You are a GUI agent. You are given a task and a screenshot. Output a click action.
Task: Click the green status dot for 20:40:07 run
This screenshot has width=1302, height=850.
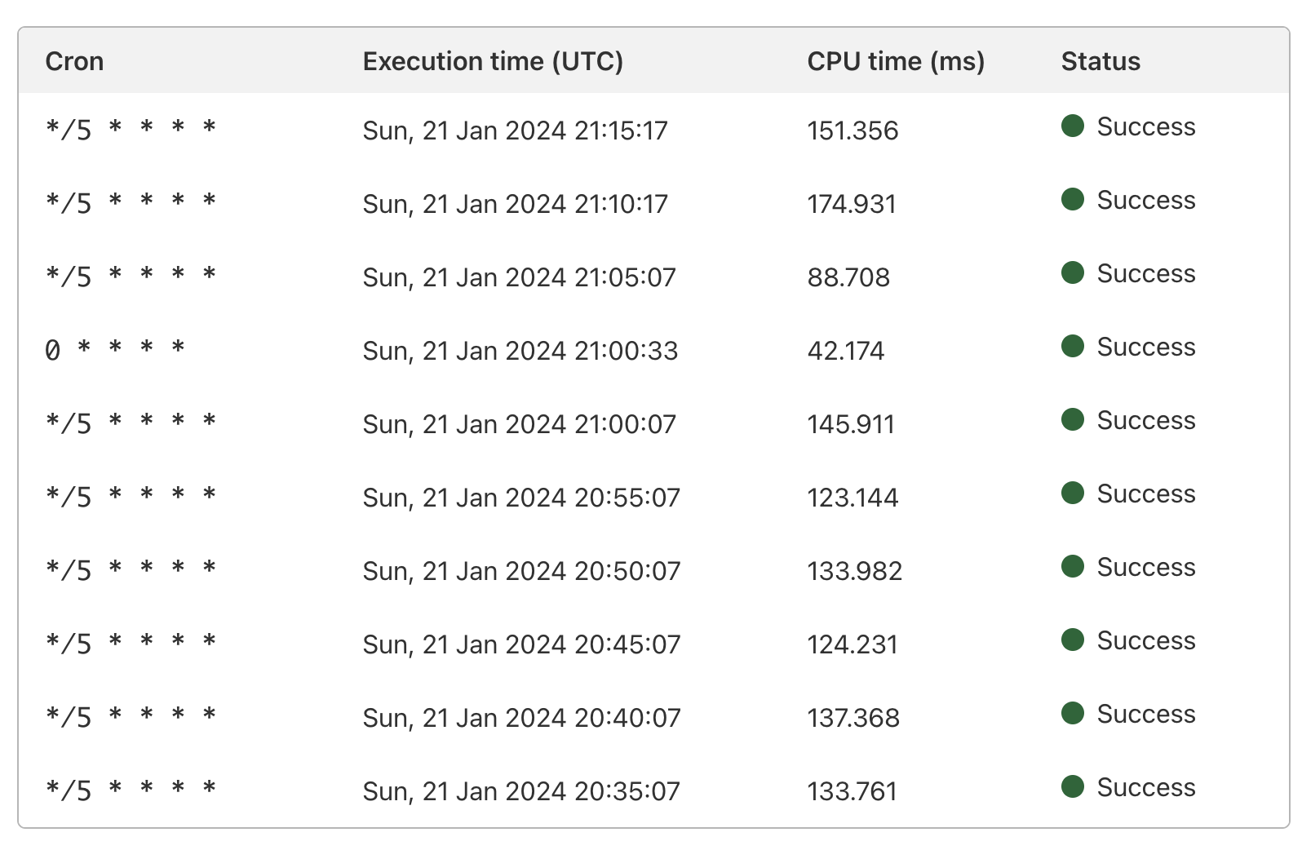1072,713
